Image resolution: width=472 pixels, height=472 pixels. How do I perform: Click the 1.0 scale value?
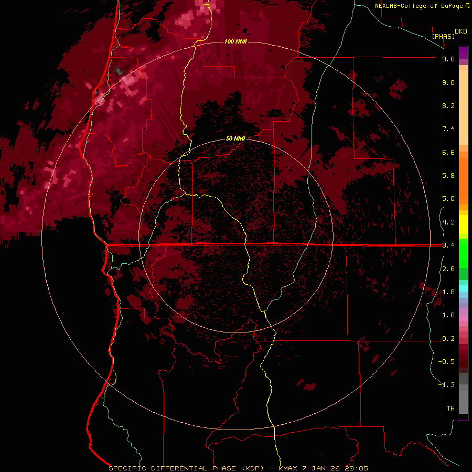tap(448, 315)
